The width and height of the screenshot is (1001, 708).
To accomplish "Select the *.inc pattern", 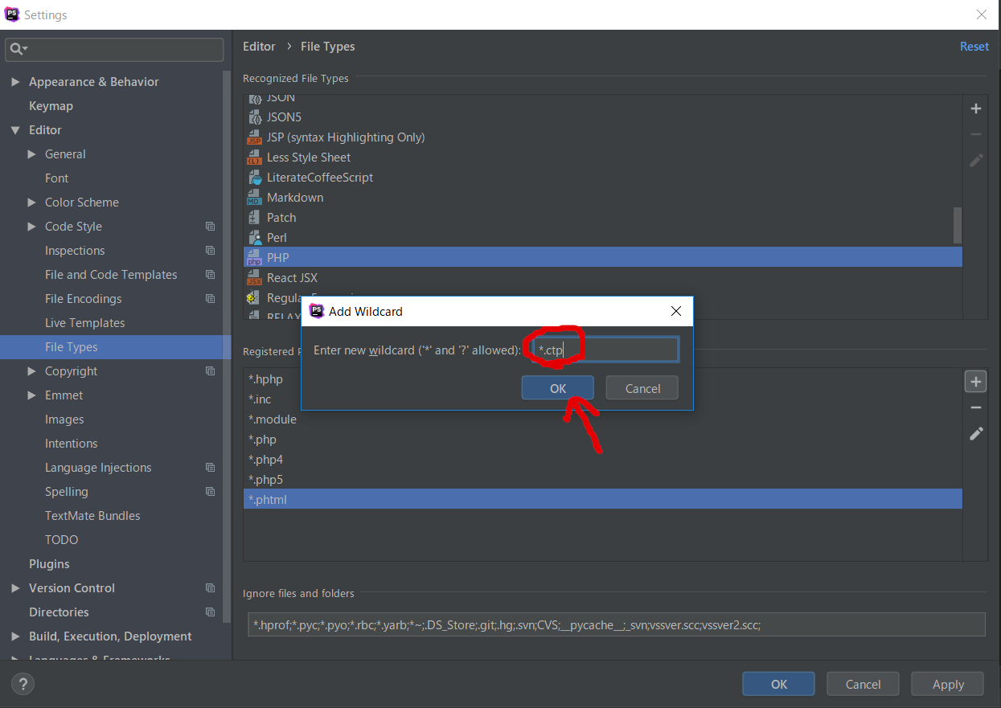I will click(x=260, y=399).
